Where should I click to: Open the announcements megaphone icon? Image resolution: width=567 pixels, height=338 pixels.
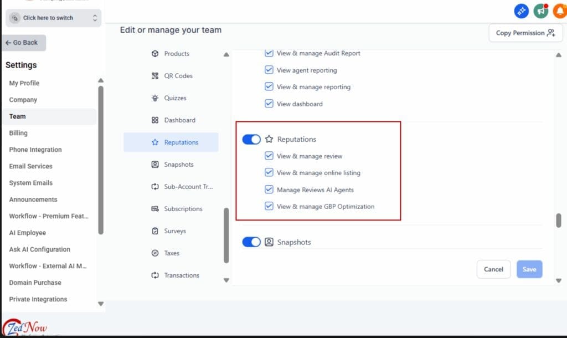click(540, 11)
